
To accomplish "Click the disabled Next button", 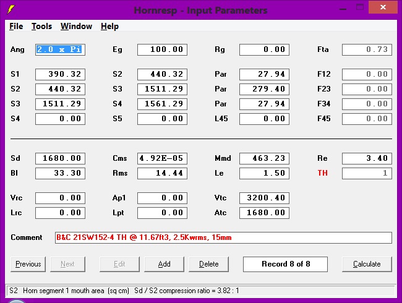I will coord(67,264).
